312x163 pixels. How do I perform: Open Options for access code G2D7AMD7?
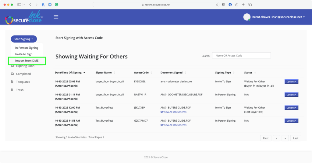coord(291,121)
